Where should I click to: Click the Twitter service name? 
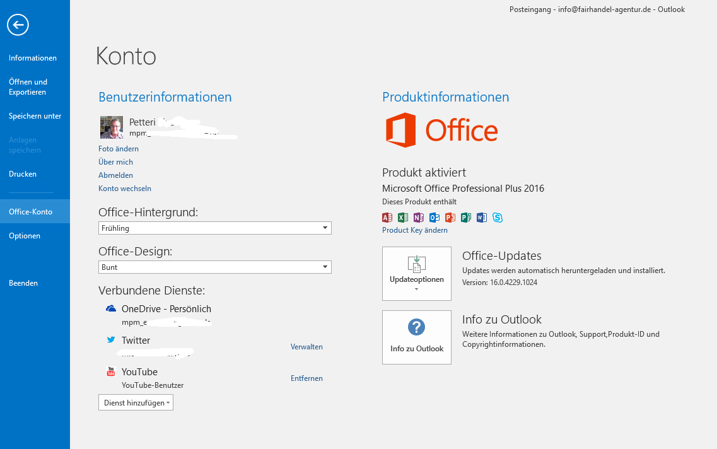point(136,340)
